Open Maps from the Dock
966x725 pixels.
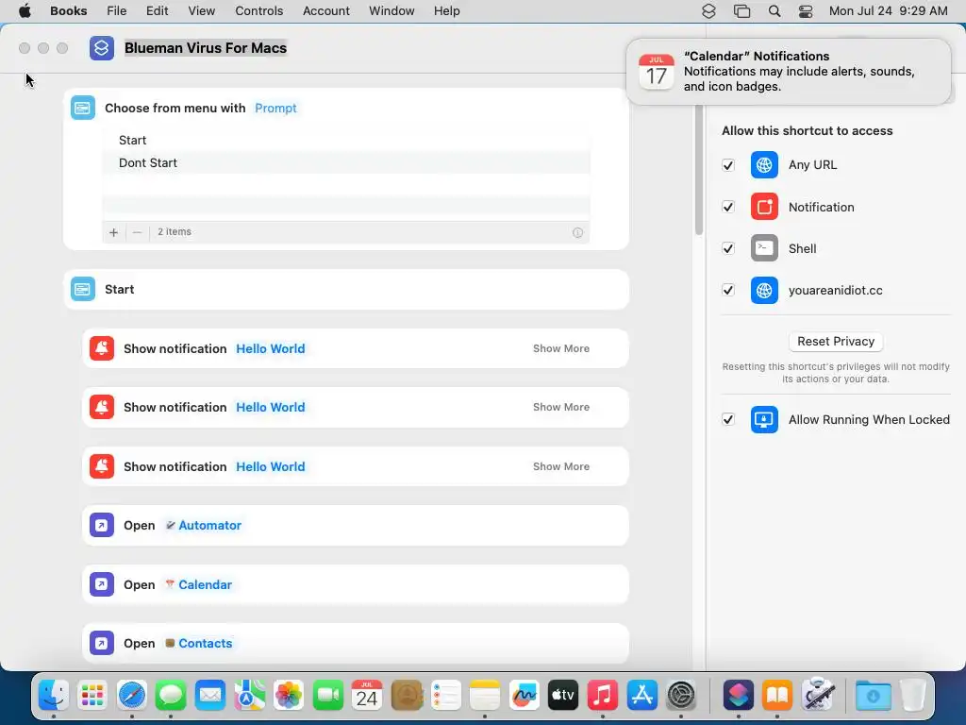pos(249,696)
